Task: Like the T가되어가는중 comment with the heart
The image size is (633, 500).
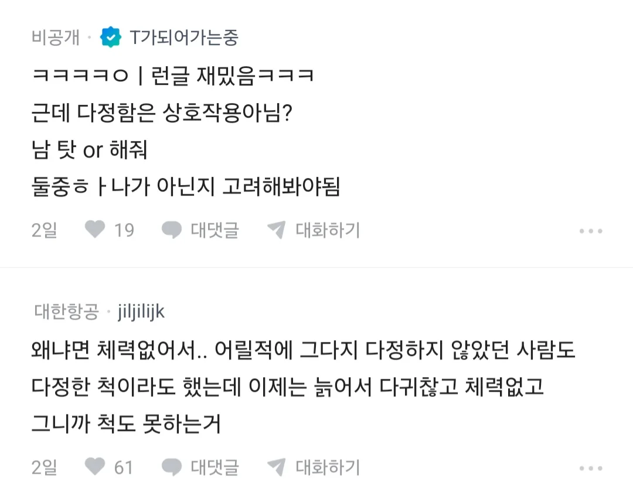Action: click(95, 230)
